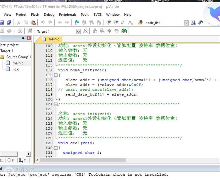Switch to the Templates panel tab
The height and width of the screenshot is (180, 220).
tap(23, 161)
